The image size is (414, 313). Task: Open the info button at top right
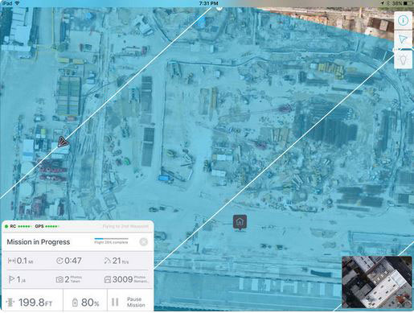[x=403, y=21]
